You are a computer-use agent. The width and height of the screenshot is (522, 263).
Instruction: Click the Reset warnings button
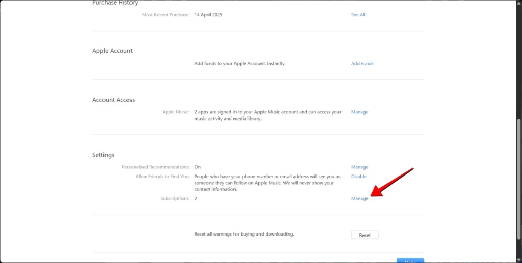click(x=365, y=235)
